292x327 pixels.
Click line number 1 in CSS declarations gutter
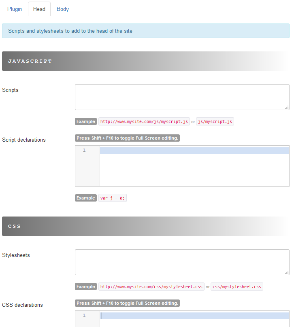click(84, 316)
